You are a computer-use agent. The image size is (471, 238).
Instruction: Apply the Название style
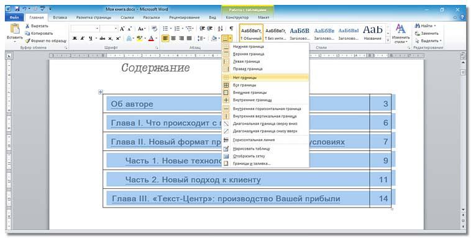click(x=372, y=34)
